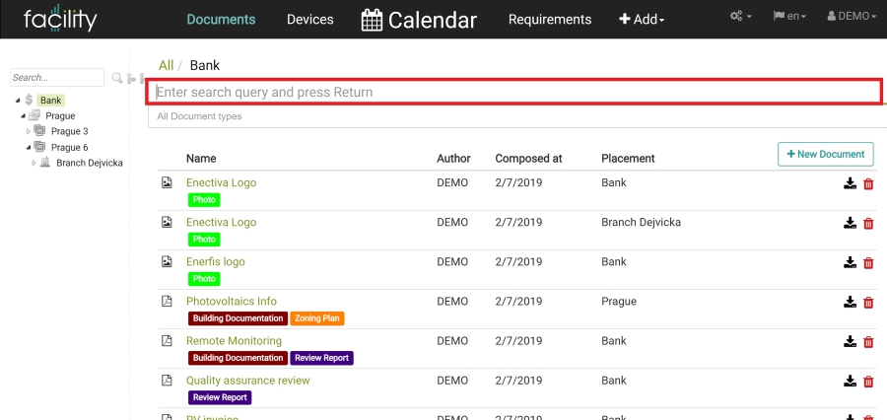This screenshot has height=420, width=887.
Task: Select Prague in the location tree
Action: coord(60,116)
